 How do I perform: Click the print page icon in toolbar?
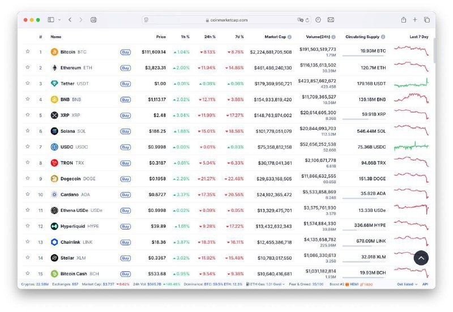pos(93,20)
